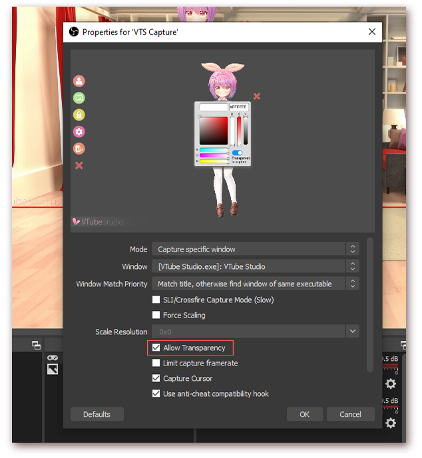Click the pink settings gear icon in preview
This screenshot has width=422, height=458.
[x=79, y=132]
